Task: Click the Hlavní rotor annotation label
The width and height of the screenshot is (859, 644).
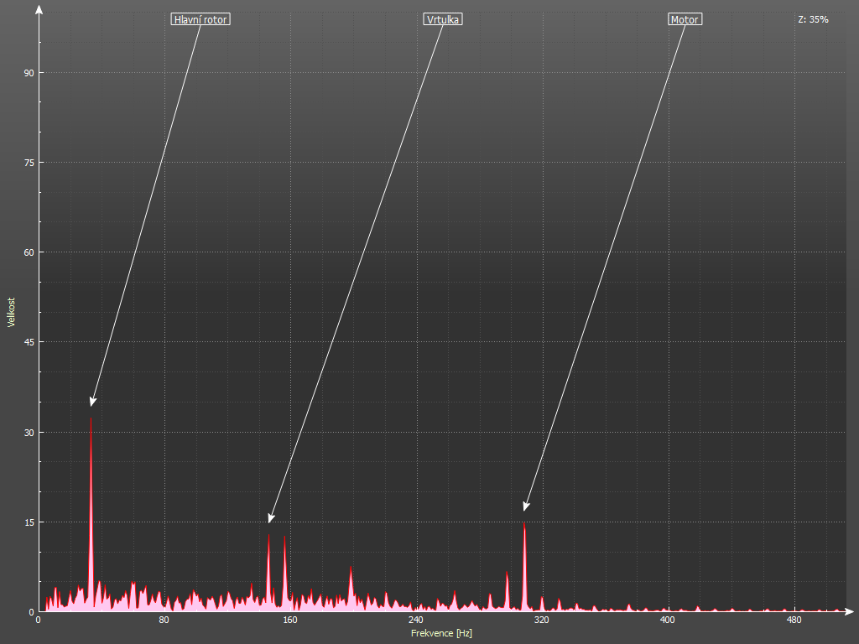Action: (x=200, y=19)
